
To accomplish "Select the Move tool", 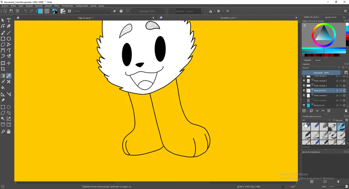I will point(9,63).
